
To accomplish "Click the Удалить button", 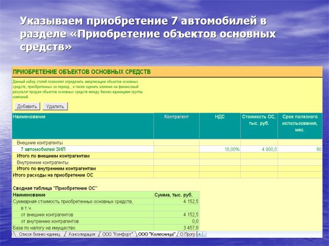I will click(x=55, y=107).
